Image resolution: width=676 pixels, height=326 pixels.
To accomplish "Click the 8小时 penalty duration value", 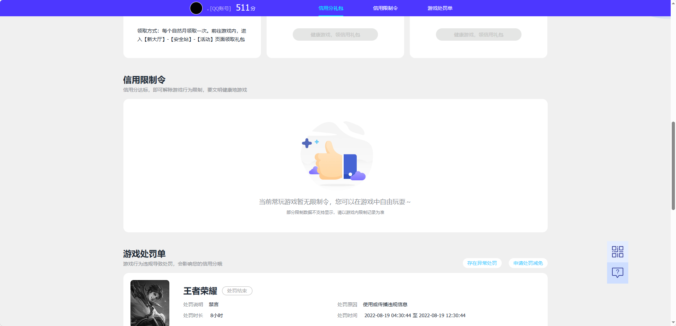I will pyautogui.click(x=216, y=315).
